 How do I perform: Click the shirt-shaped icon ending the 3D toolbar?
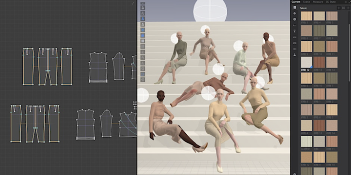pyautogui.click(x=142, y=79)
